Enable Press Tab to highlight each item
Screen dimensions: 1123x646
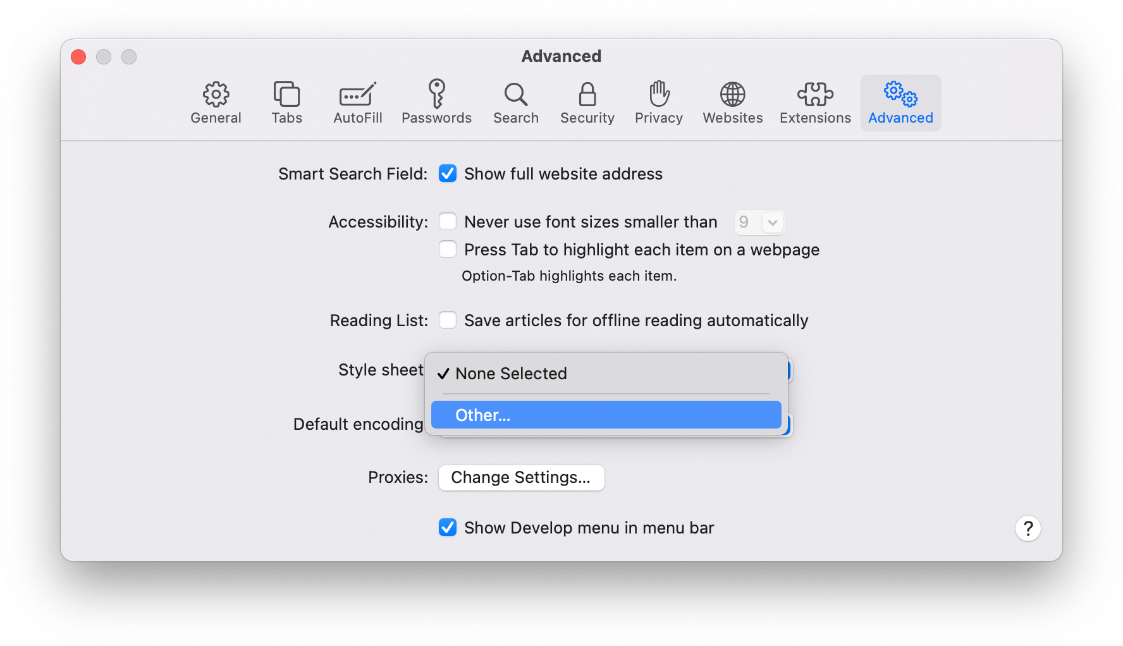pyautogui.click(x=448, y=250)
